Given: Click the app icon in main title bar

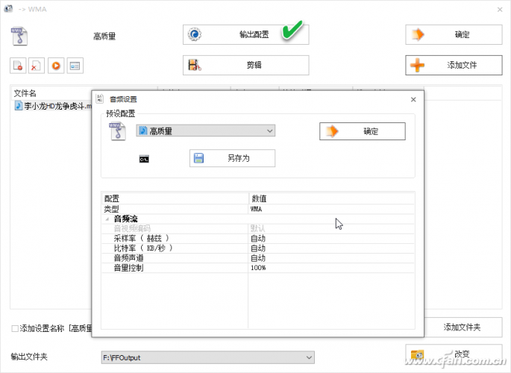Looking at the screenshot, I should (8, 9).
